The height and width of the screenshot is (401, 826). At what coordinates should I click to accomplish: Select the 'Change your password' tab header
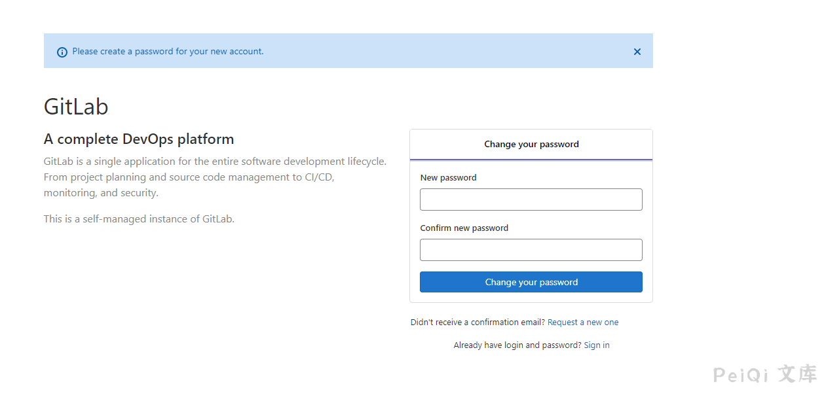tap(531, 144)
